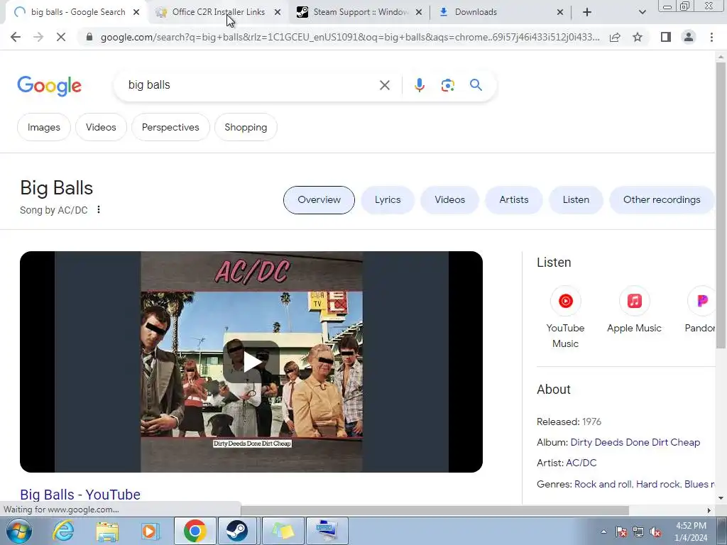The image size is (727, 545).
Task: Show hidden system tray icons
Action: [x=603, y=532]
